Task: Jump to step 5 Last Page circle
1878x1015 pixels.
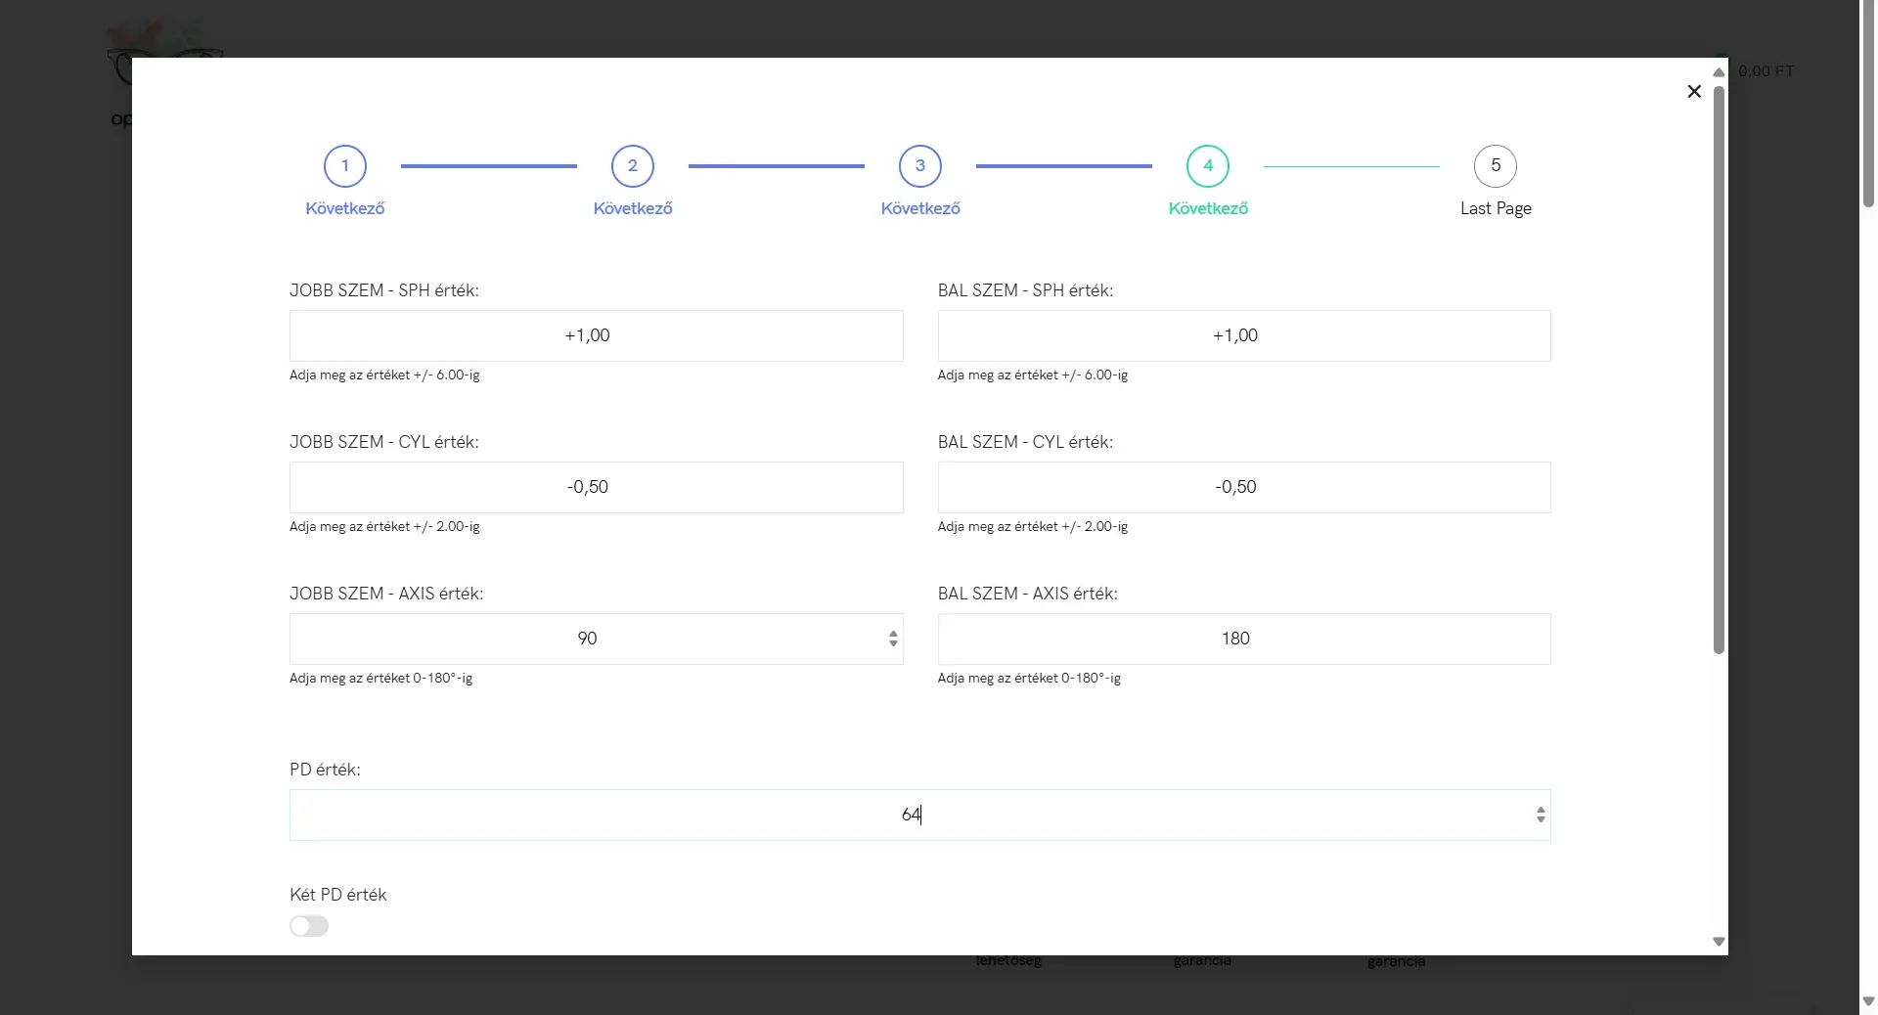Action: [x=1495, y=166]
